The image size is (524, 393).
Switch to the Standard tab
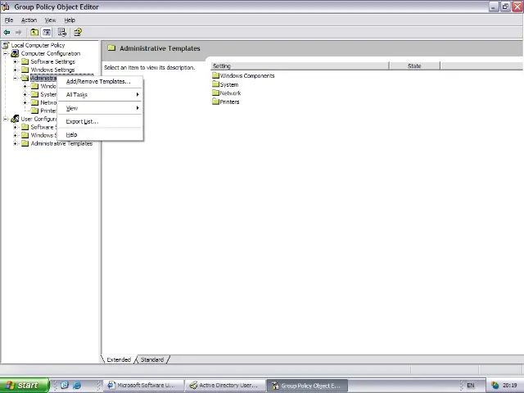coord(152,359)
